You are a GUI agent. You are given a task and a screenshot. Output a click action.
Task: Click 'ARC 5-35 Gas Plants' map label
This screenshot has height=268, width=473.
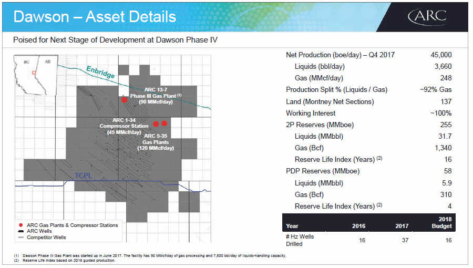[x=156, y=142]
